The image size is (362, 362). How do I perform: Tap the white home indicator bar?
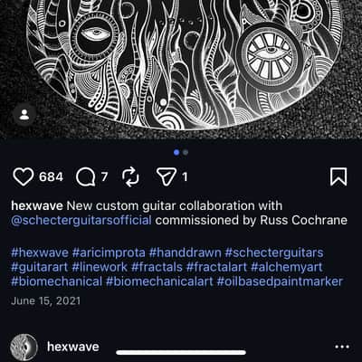pos(181,352)
